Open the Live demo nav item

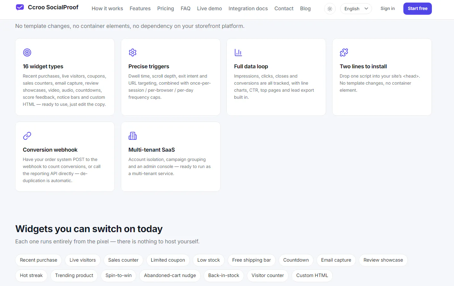[209, 9]
